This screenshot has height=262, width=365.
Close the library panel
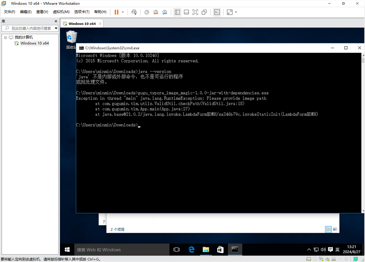pyautogui.click(x=56, y=21)
